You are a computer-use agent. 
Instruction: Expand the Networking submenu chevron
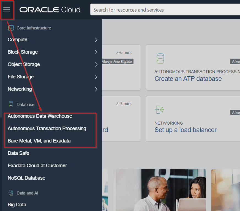(96, 89)
